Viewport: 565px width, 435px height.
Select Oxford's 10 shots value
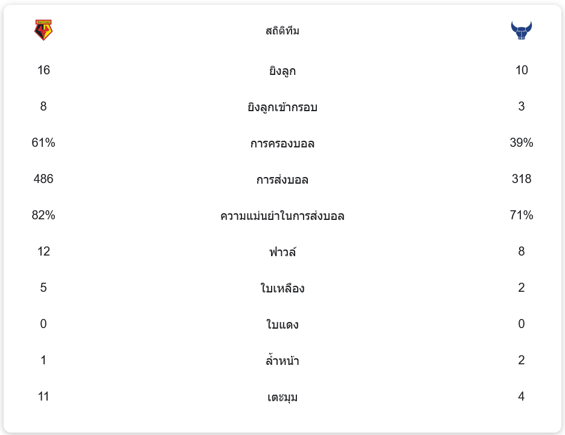[x=522, y=71]
